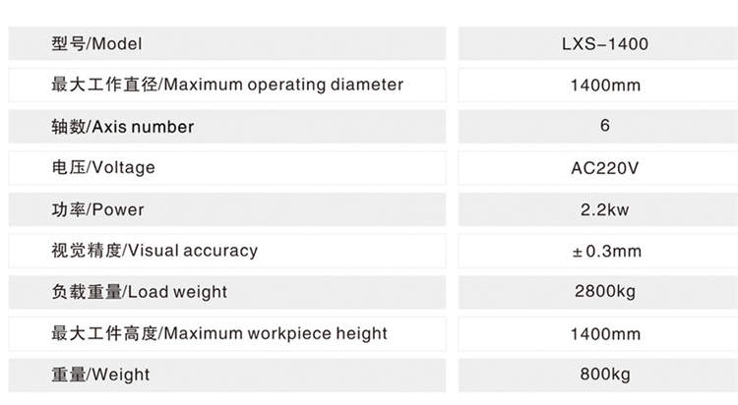This screenshot has width=738, height=405.
Task: Click the Load weight label
Action: tap(139, 292)
